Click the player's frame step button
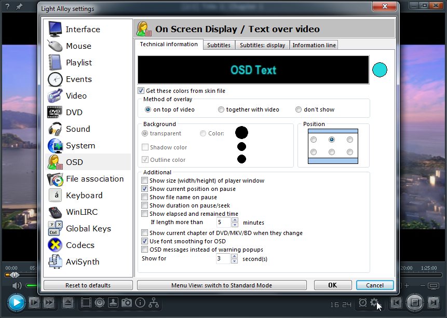Viewport: 447px width, 318px height. [34, 302]
